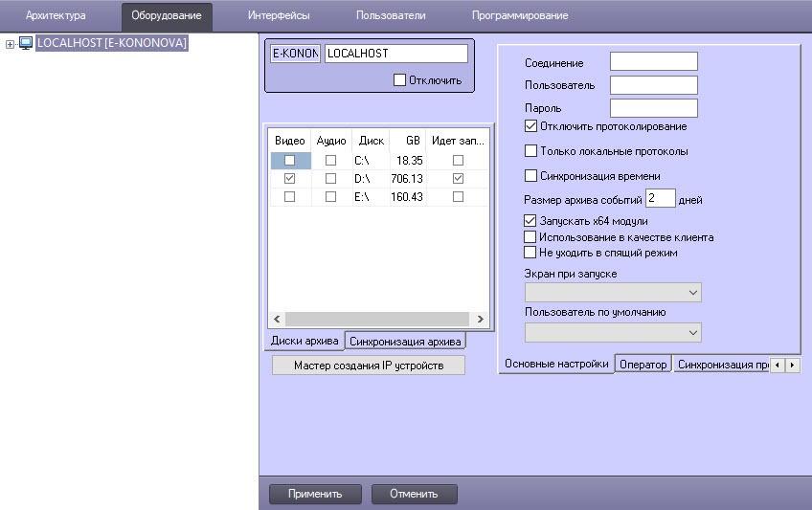Click the Соединение input field
Viewport: 812px width, 510px height.
point(653,62)
